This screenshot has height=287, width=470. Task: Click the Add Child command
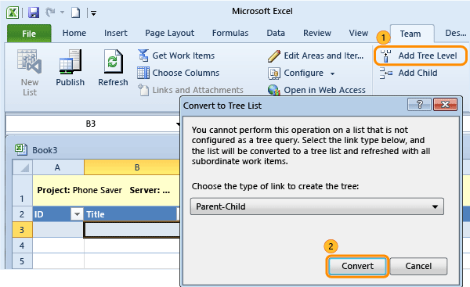409,73
